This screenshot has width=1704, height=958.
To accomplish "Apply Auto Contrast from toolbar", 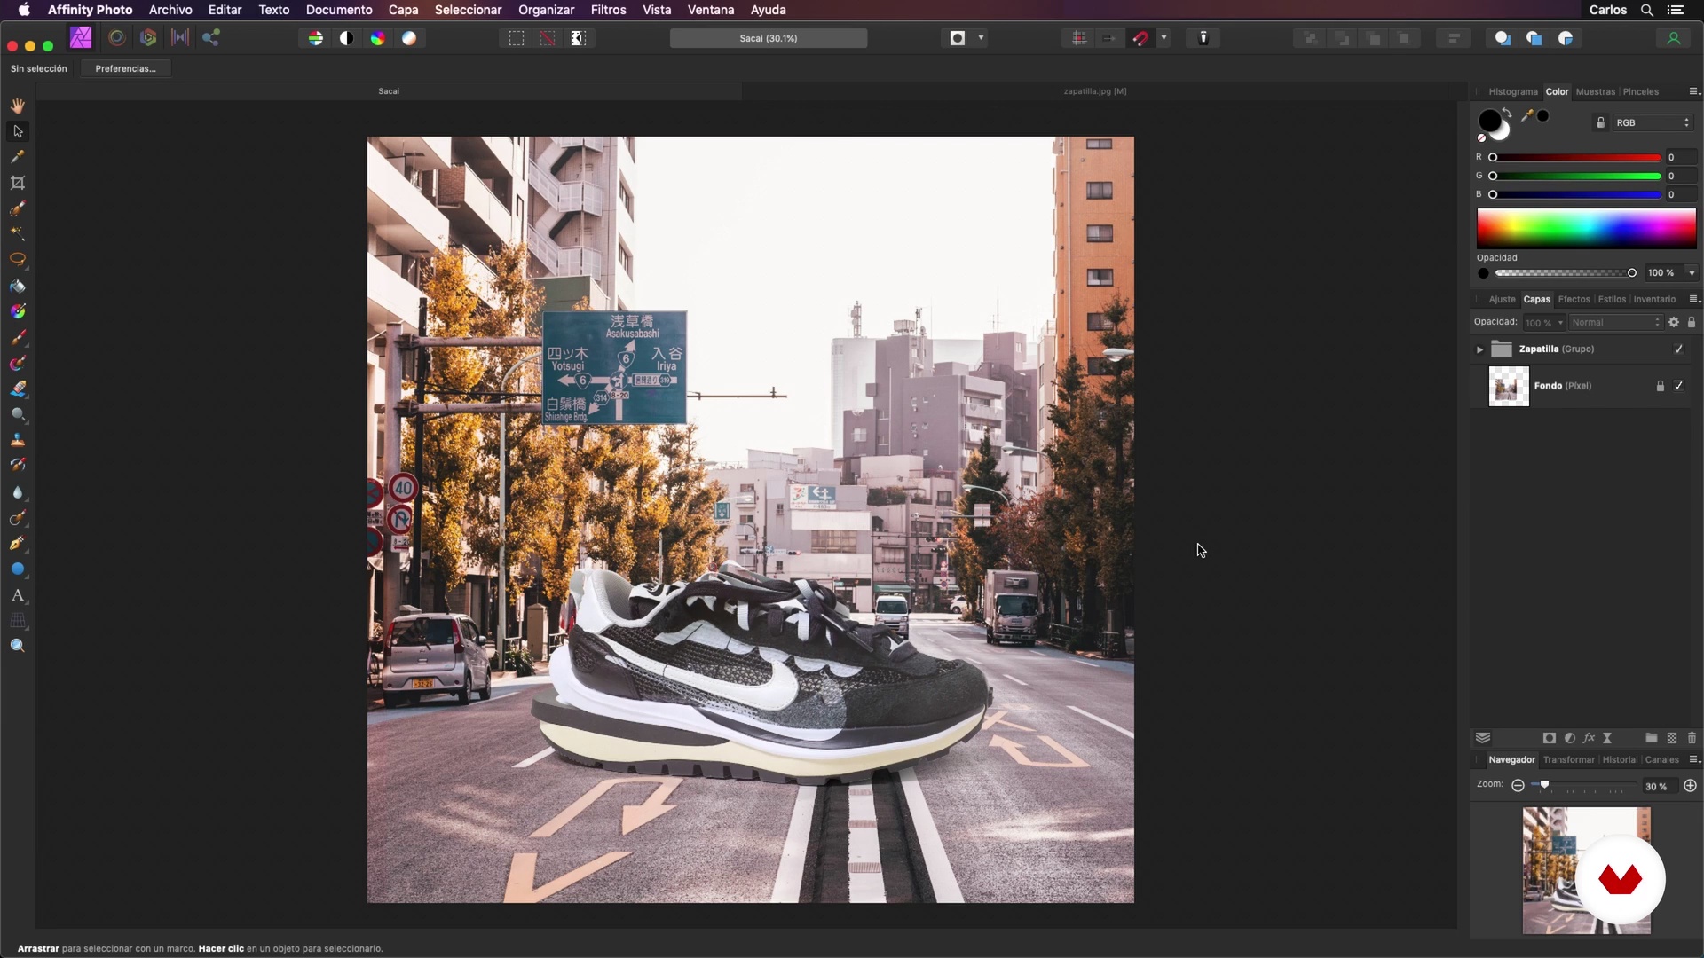I will 347,38.
